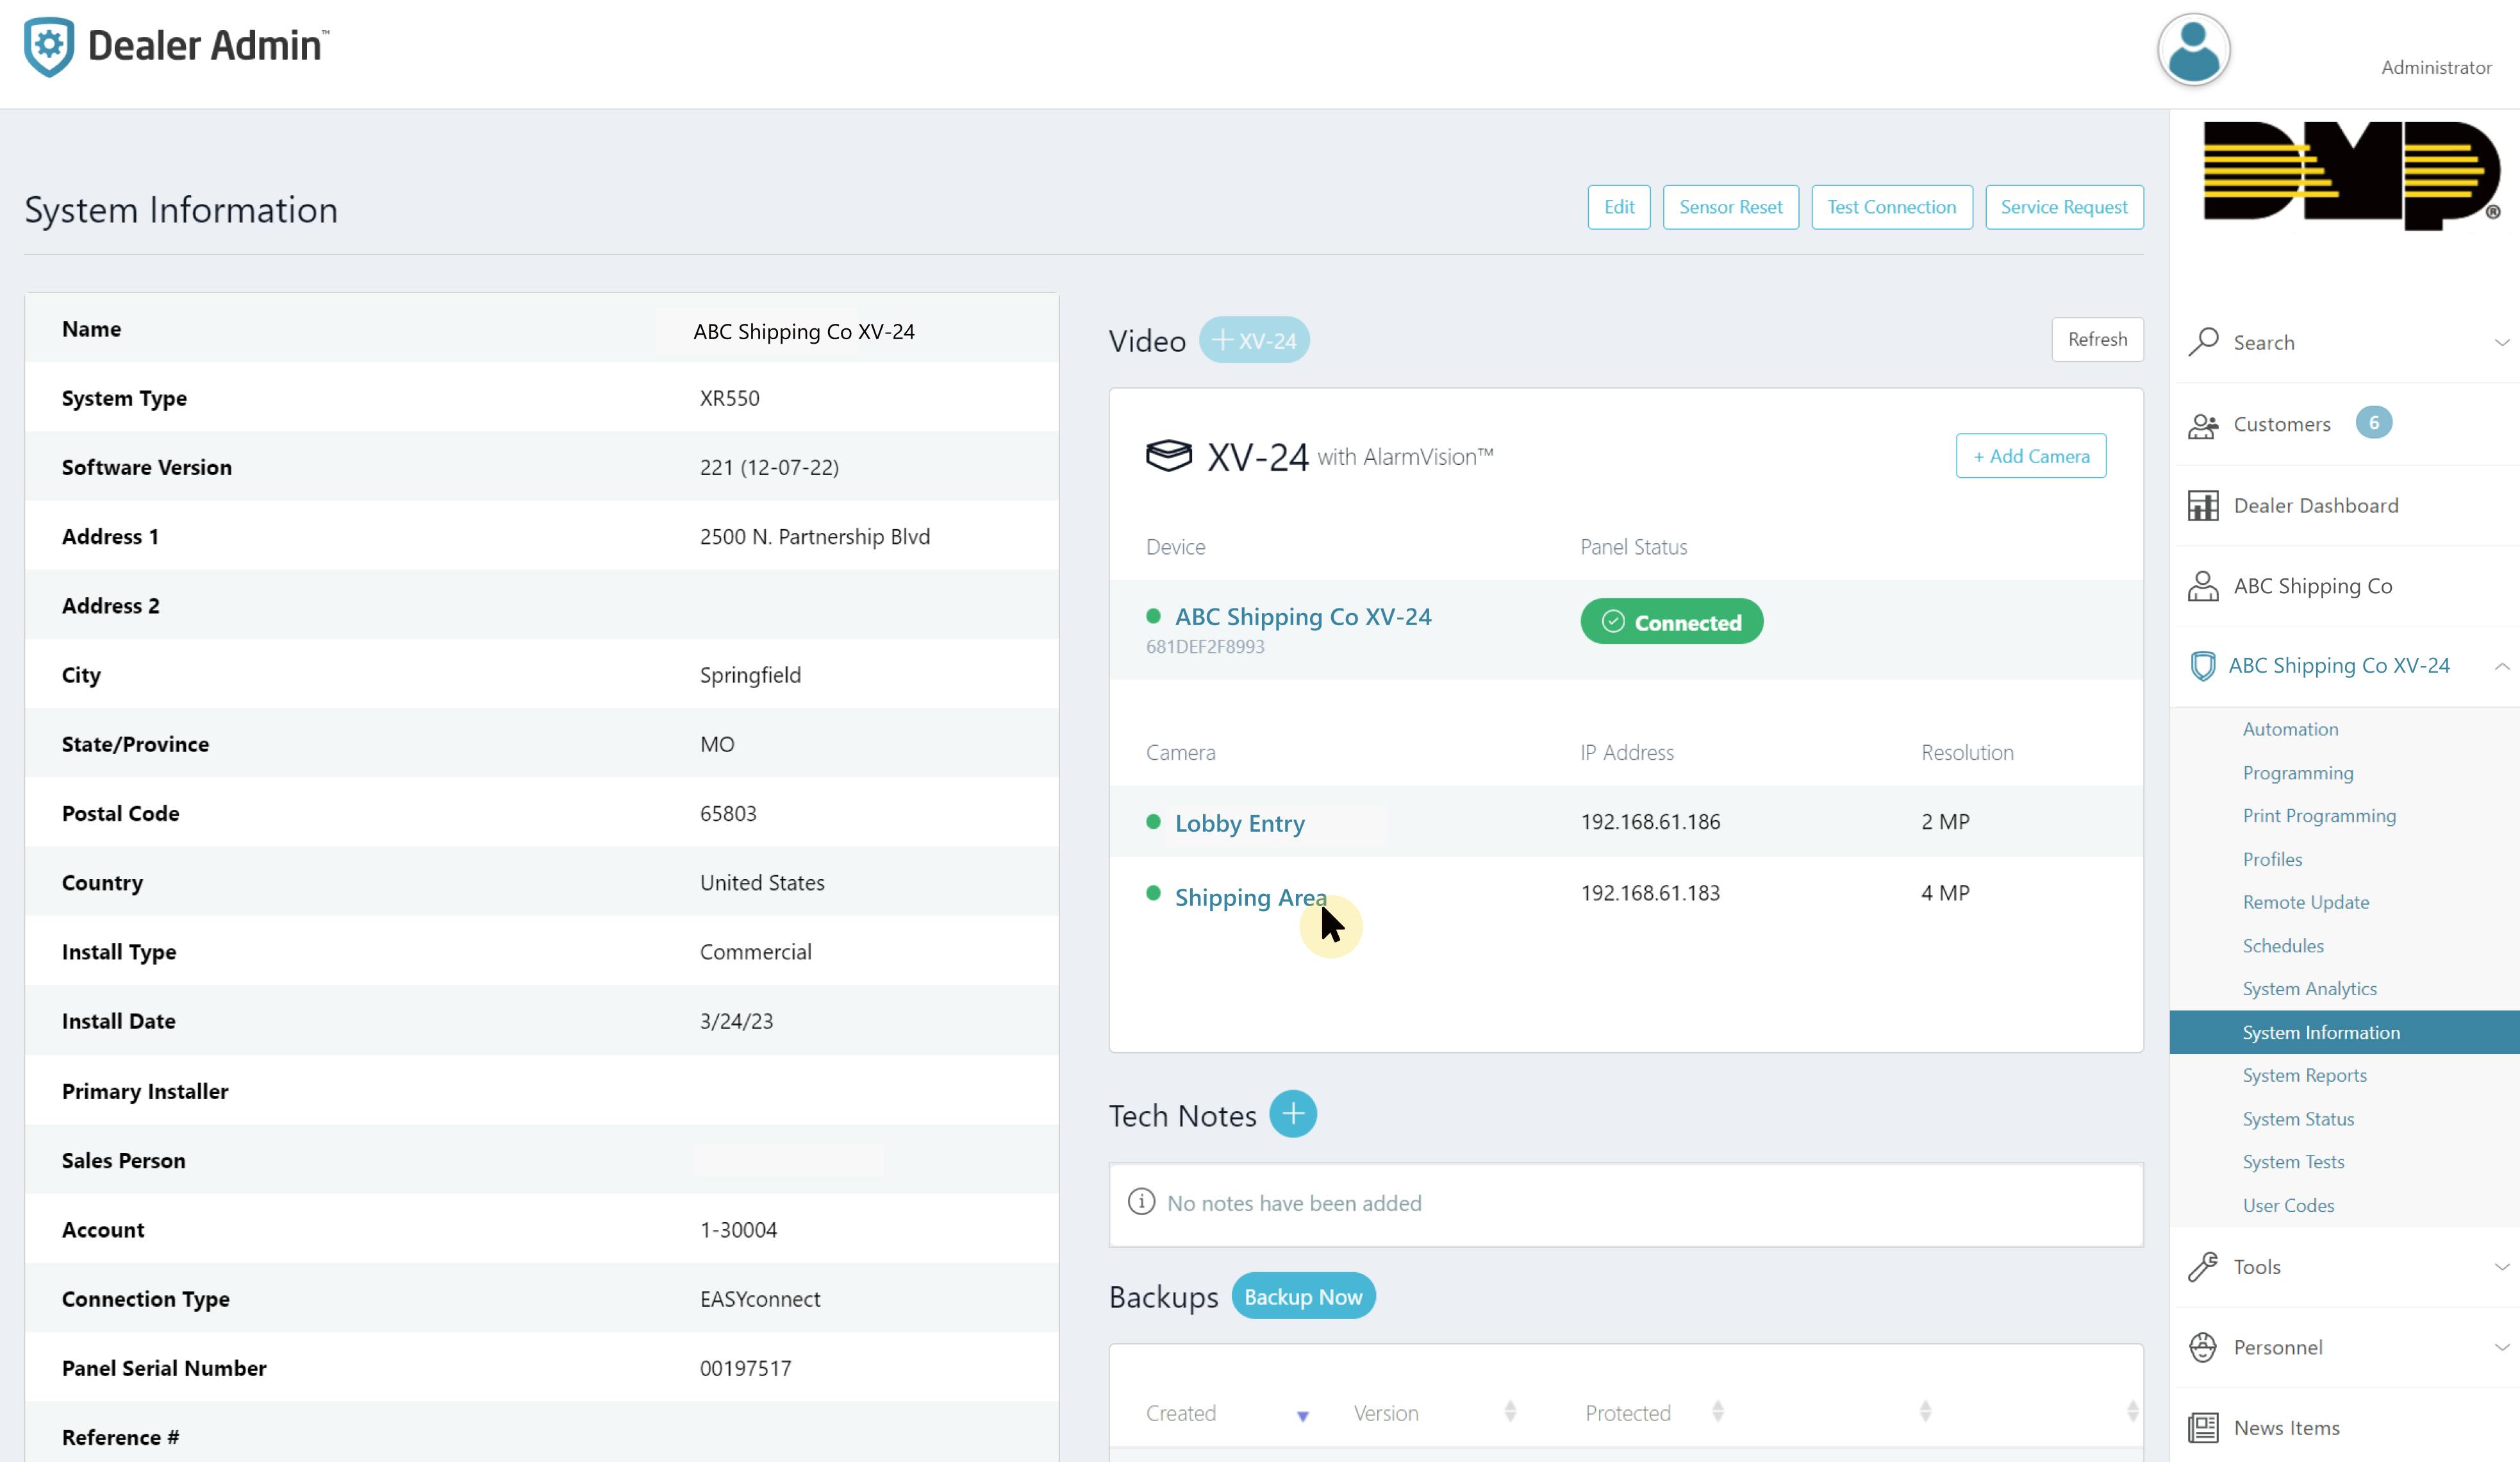Open the administrator profile avatar
This screenshot has height=1462, width=2520.
[x=2193, y=50]
